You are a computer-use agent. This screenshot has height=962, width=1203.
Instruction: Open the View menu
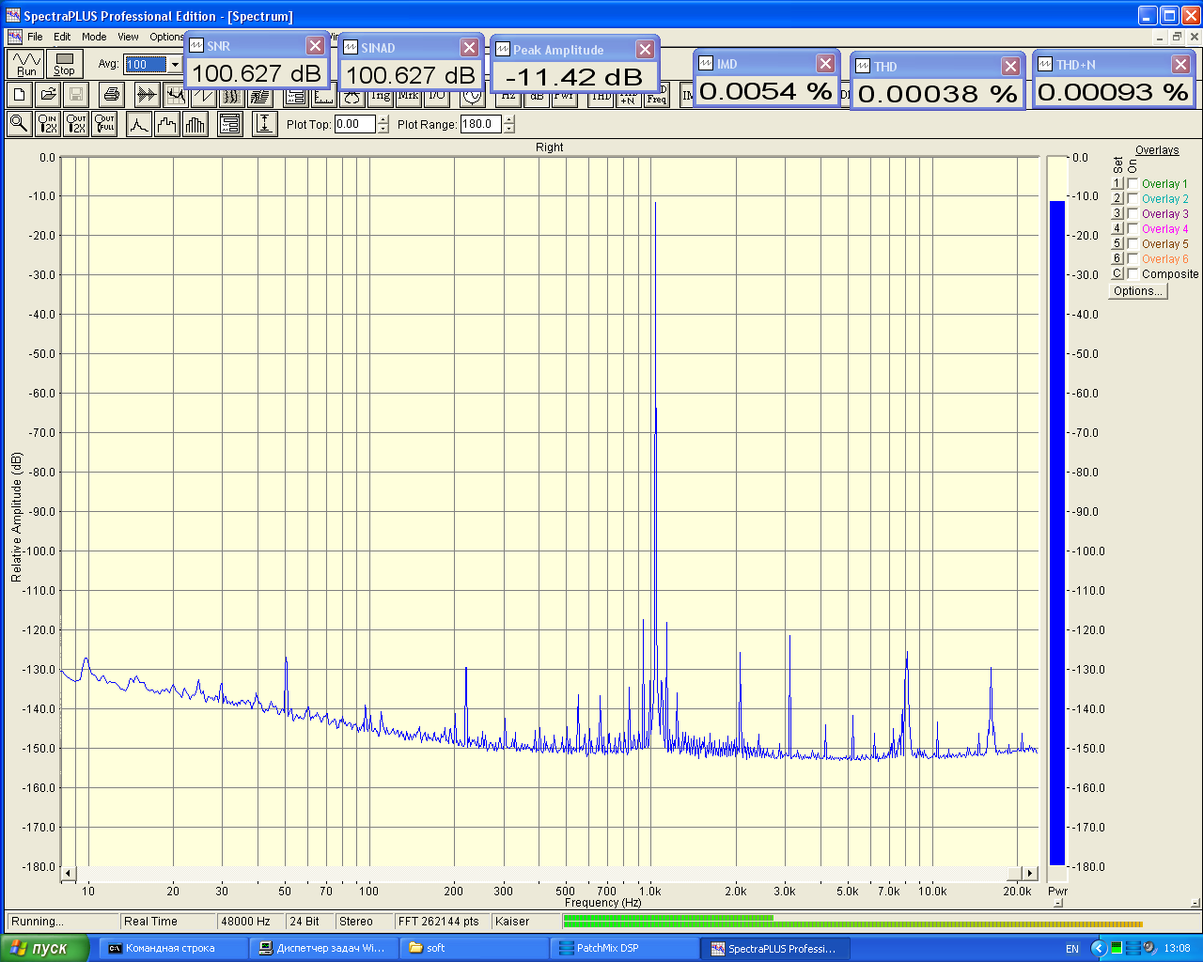pos(128,37)
